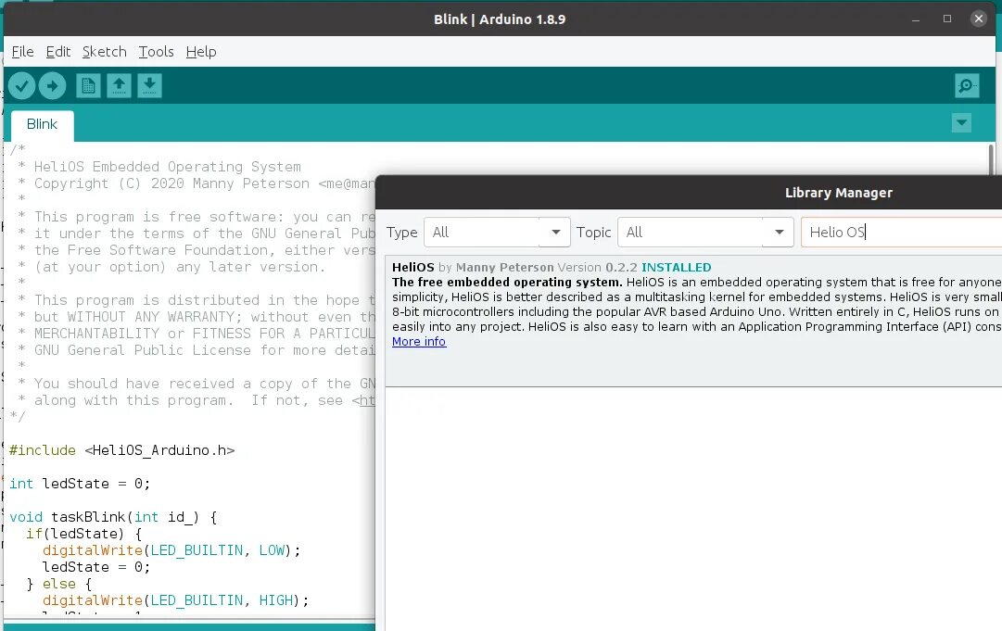Click the 'if(ledState) {' code line
Image resolution: width=1002 pixels, height=631 pixels.
pyautogui.click(x=83, y=534)
